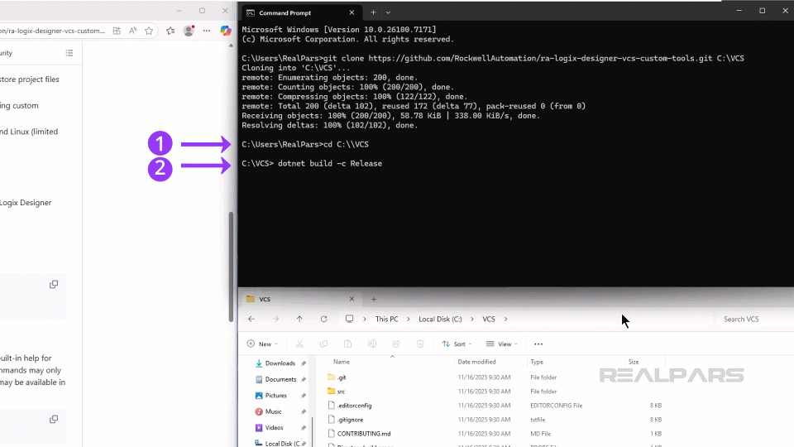Click the PC monitor icon in address bar
This screenshot has height=447, width=794.
(349, 319)
